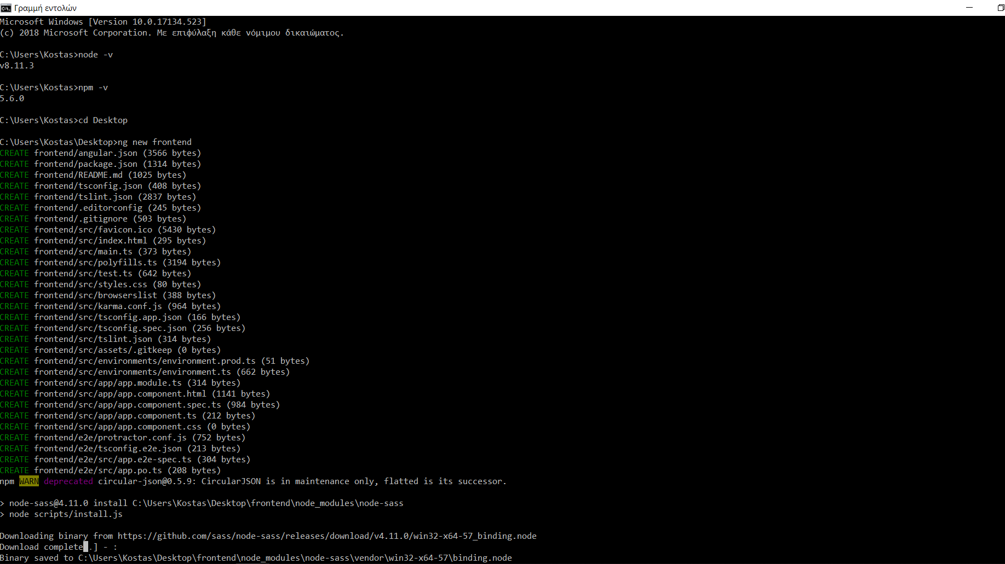Image resolution: width=1005 pixels, height=564 pixels.
Task: Minimize the Command Prompt window
Action: (x=969, y=8)
